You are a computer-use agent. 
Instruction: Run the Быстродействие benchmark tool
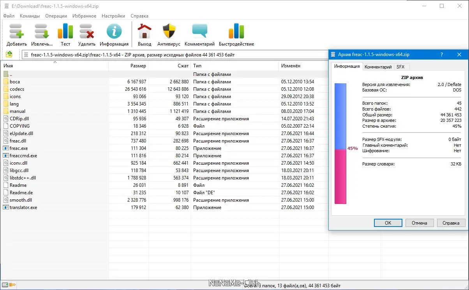click(x=236, y=32)
